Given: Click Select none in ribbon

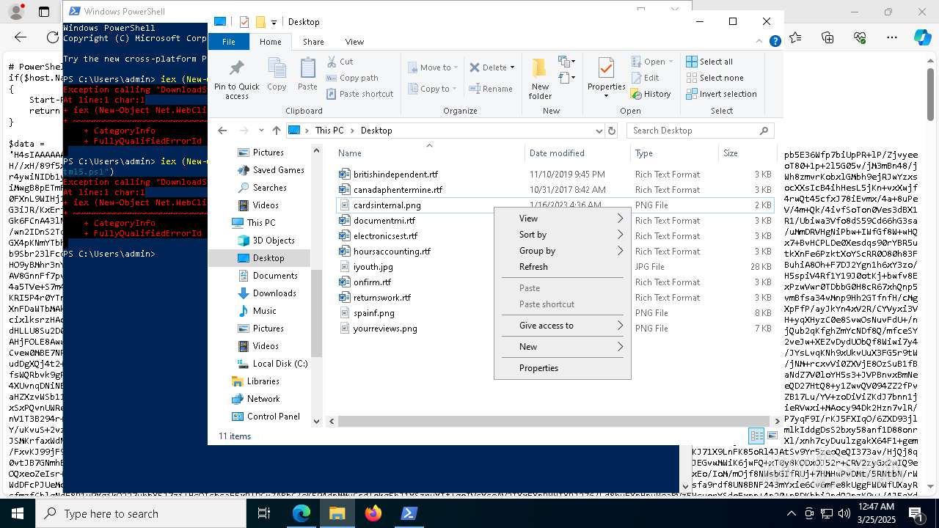Looking at the screenshot, I should [715, 78].
